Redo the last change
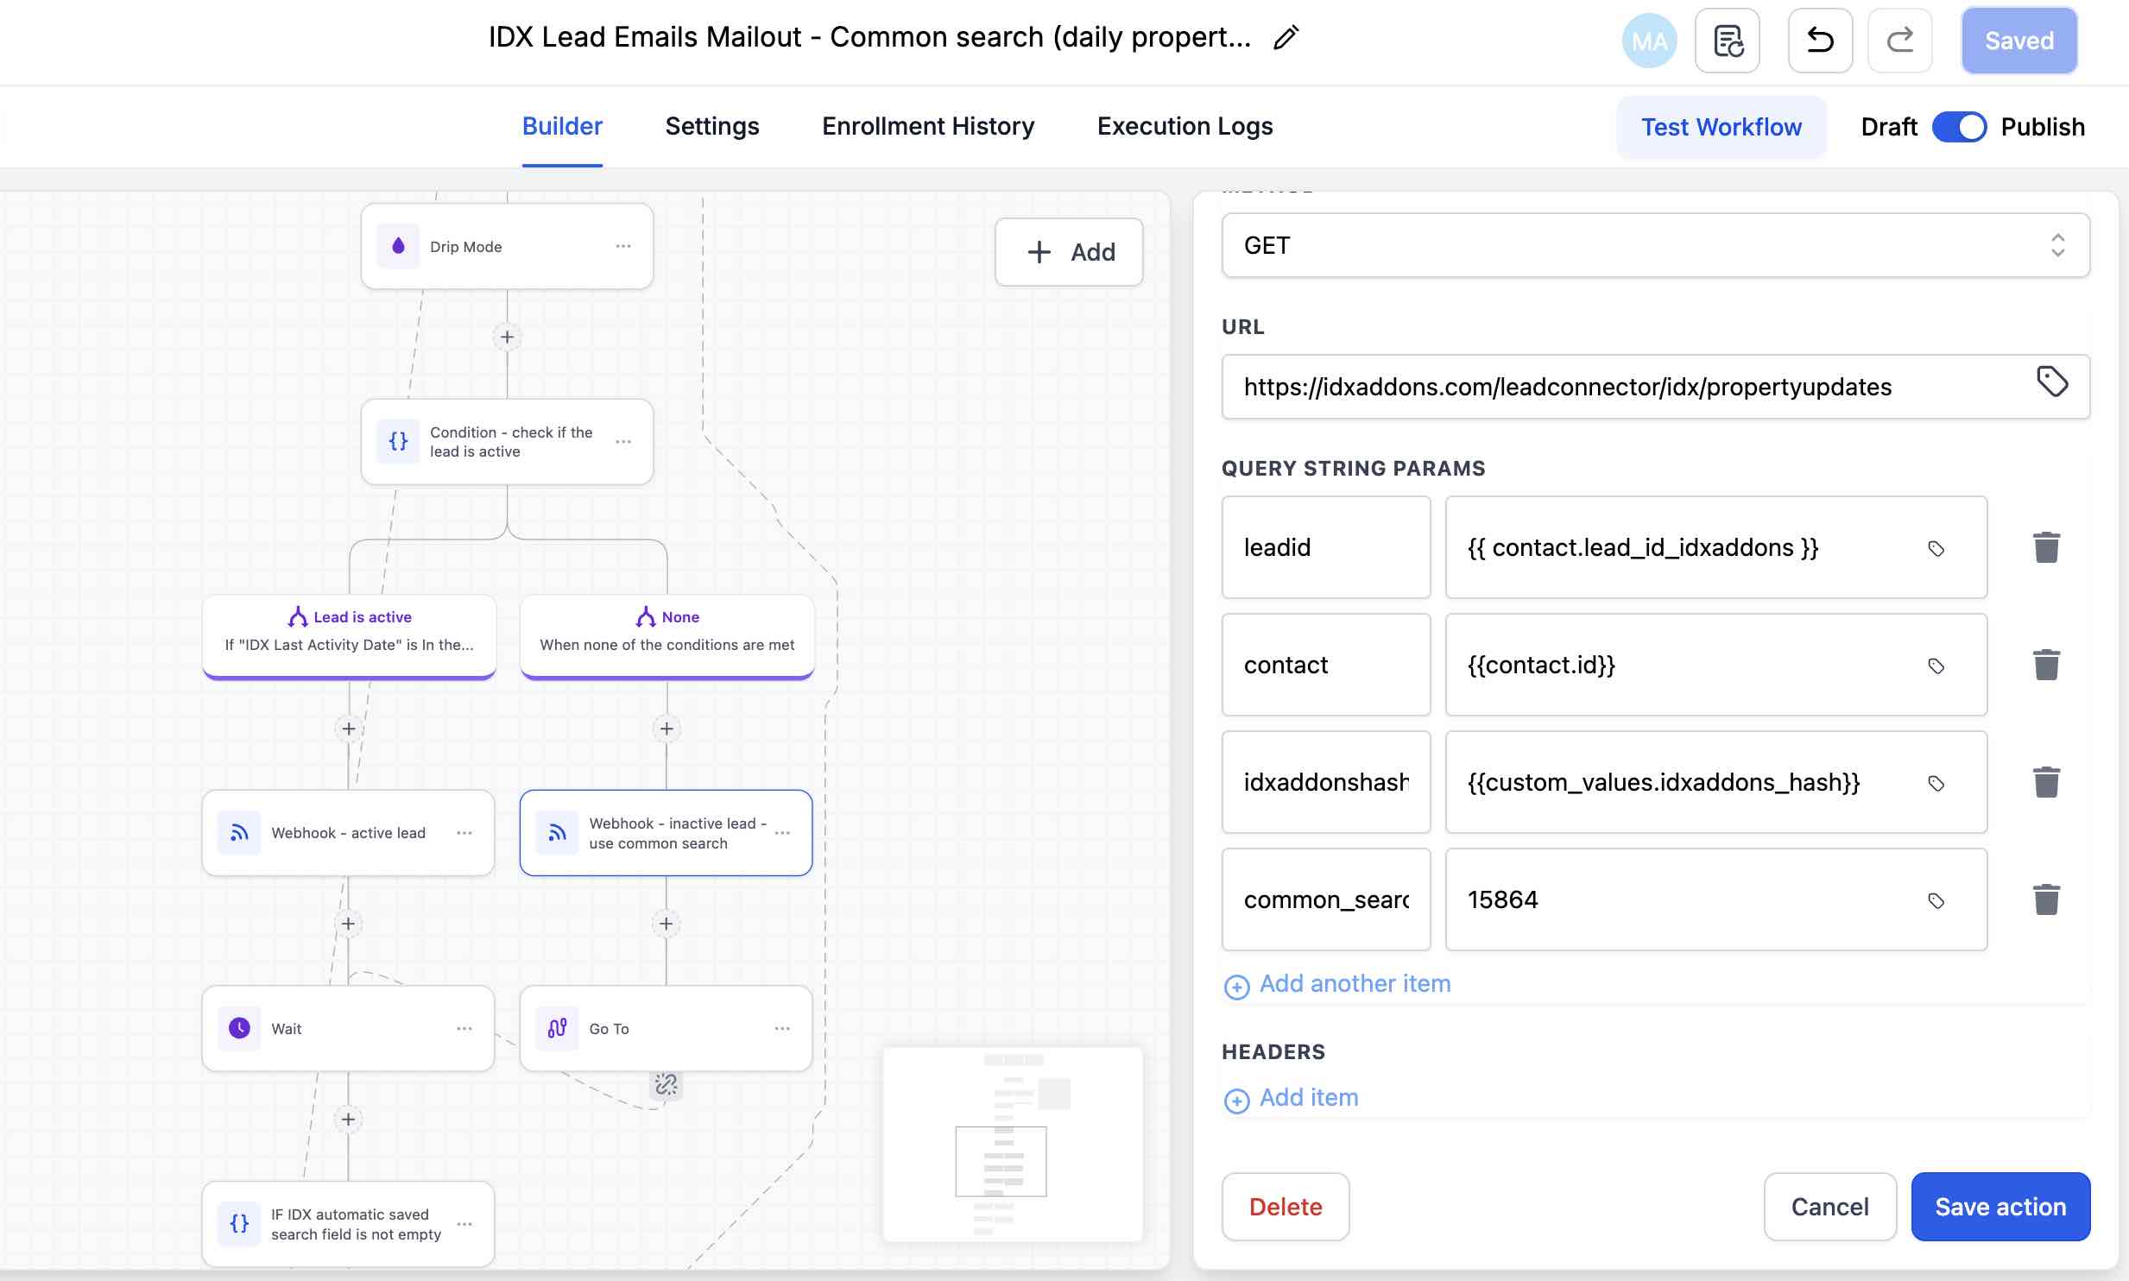 point(1899,41)
